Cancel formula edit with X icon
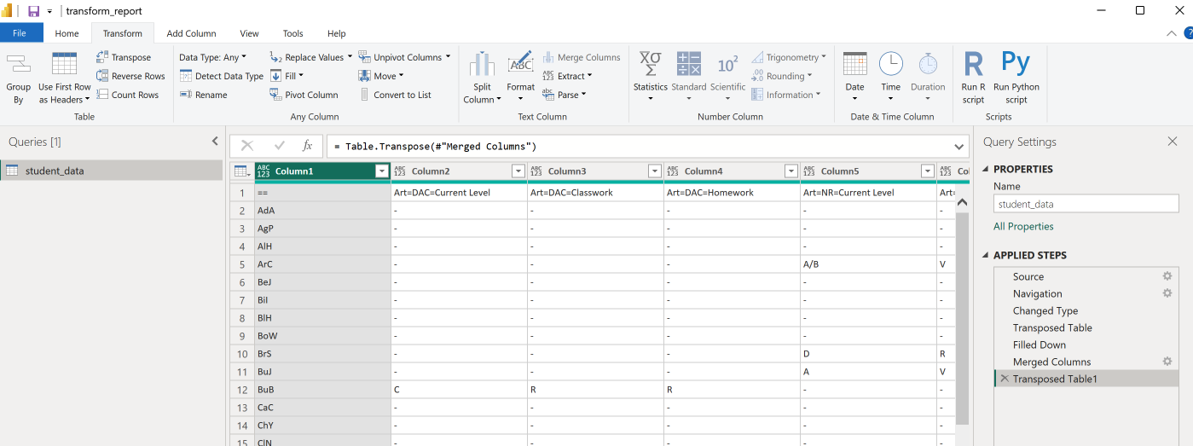 247,146
